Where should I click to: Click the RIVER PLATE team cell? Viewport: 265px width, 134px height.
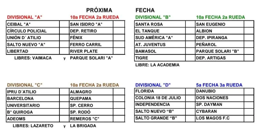pos(91,51)
